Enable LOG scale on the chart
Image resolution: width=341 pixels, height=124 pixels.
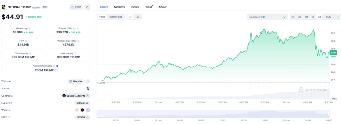[328, 17]
